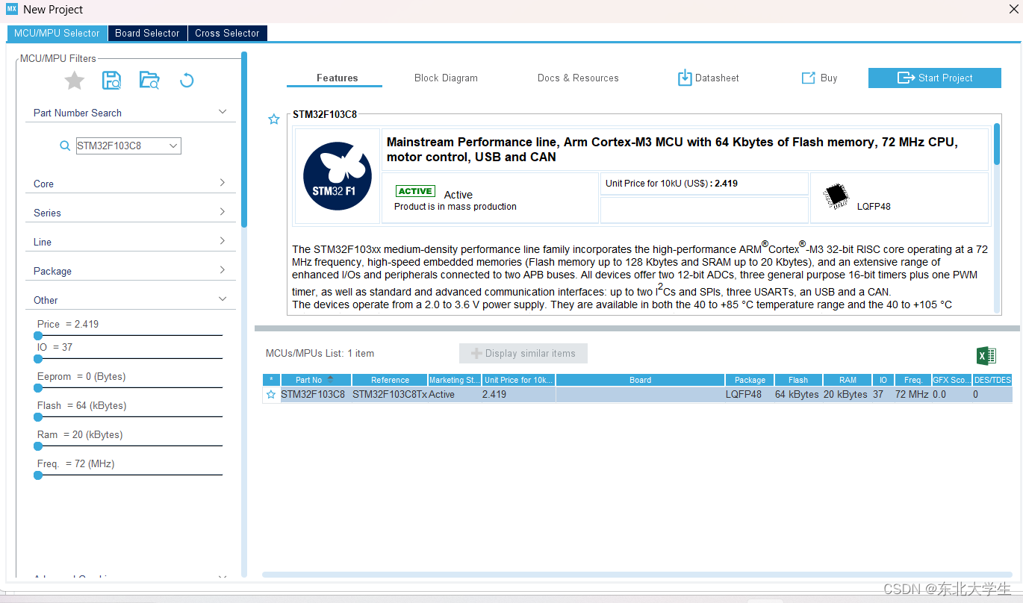Image resolution: width=1023 pixels, height=603 pixels.
Task: Click the 64 kBytes flash cell
Action: coord(797,395)
